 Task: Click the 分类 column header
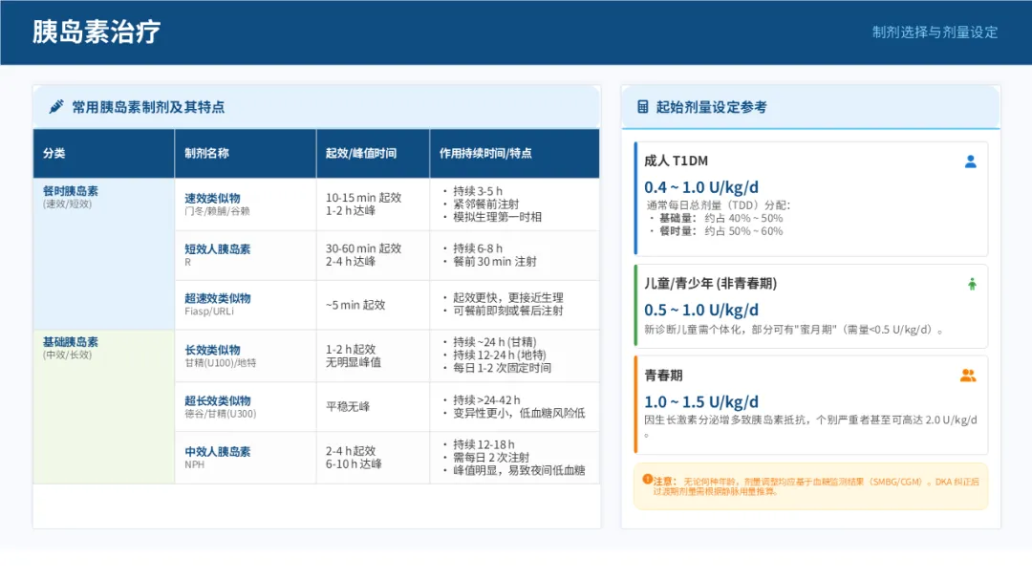[104, 153]
